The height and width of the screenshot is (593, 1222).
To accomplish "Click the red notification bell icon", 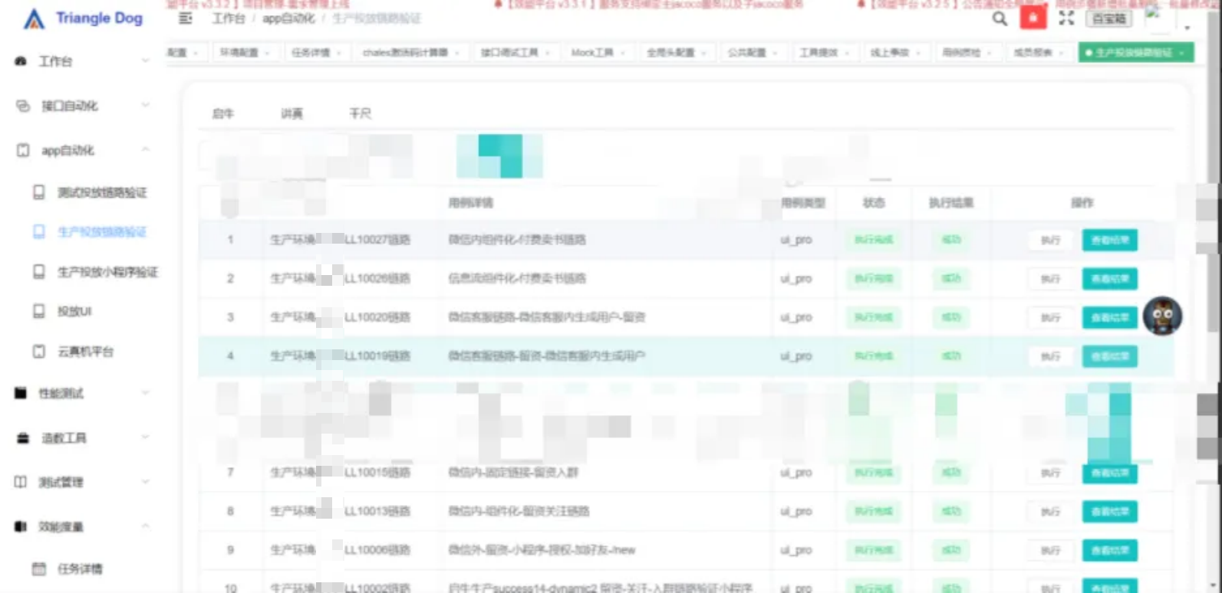I will click(x=1033, y=18).
